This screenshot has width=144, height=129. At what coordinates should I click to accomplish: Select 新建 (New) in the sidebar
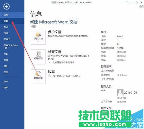[12, 21]
